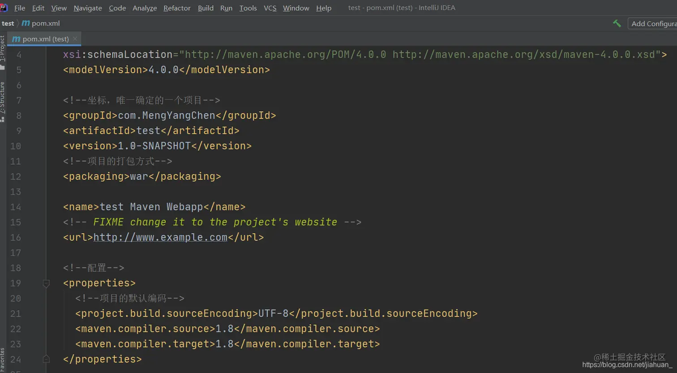The image size is (677, 373).
Task: Open the File menu
Action: pyautogui.click(x=20, y=8)
